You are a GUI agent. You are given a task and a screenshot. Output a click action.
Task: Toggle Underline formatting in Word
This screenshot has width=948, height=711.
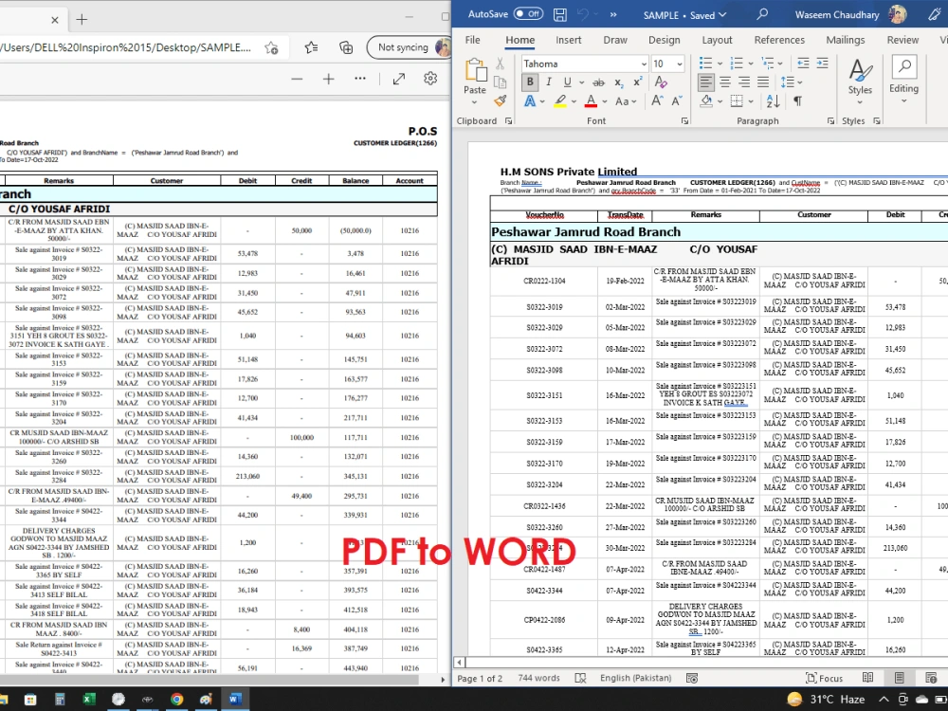pyautogui.click(x=567, y=82)
